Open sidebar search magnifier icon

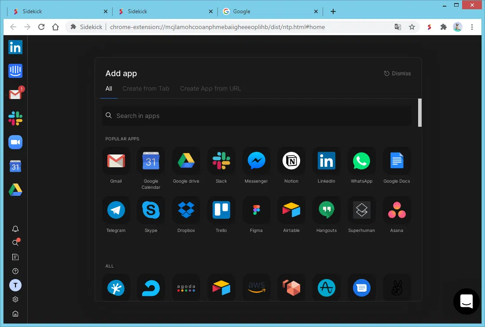point(15,243)
